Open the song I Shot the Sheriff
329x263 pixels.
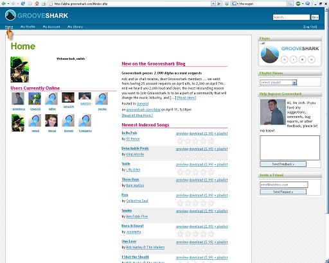[135, 257]
